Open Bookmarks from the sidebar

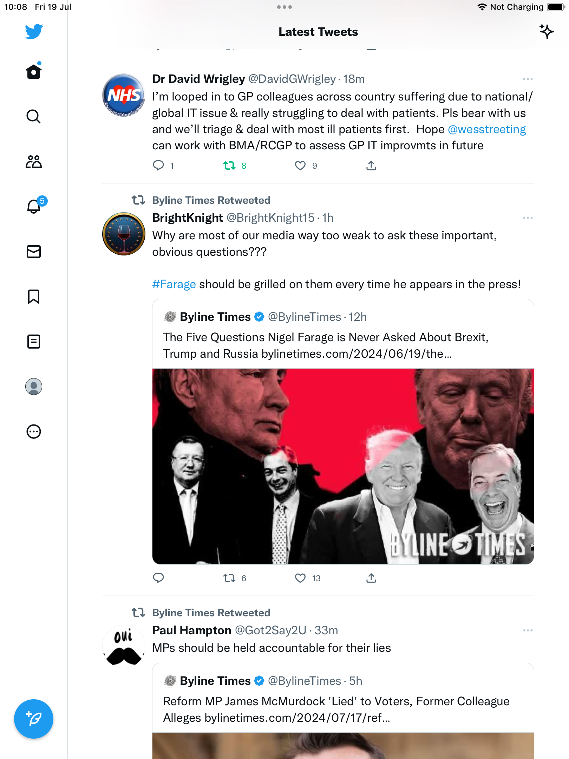(x=34, y=297)
